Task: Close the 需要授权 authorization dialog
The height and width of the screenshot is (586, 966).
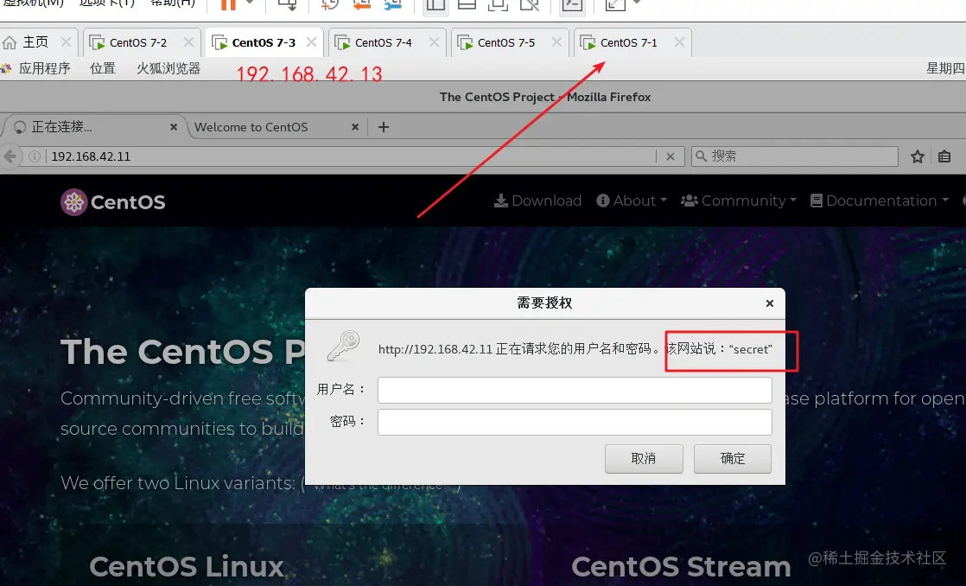Action: [x=770, y=303]
